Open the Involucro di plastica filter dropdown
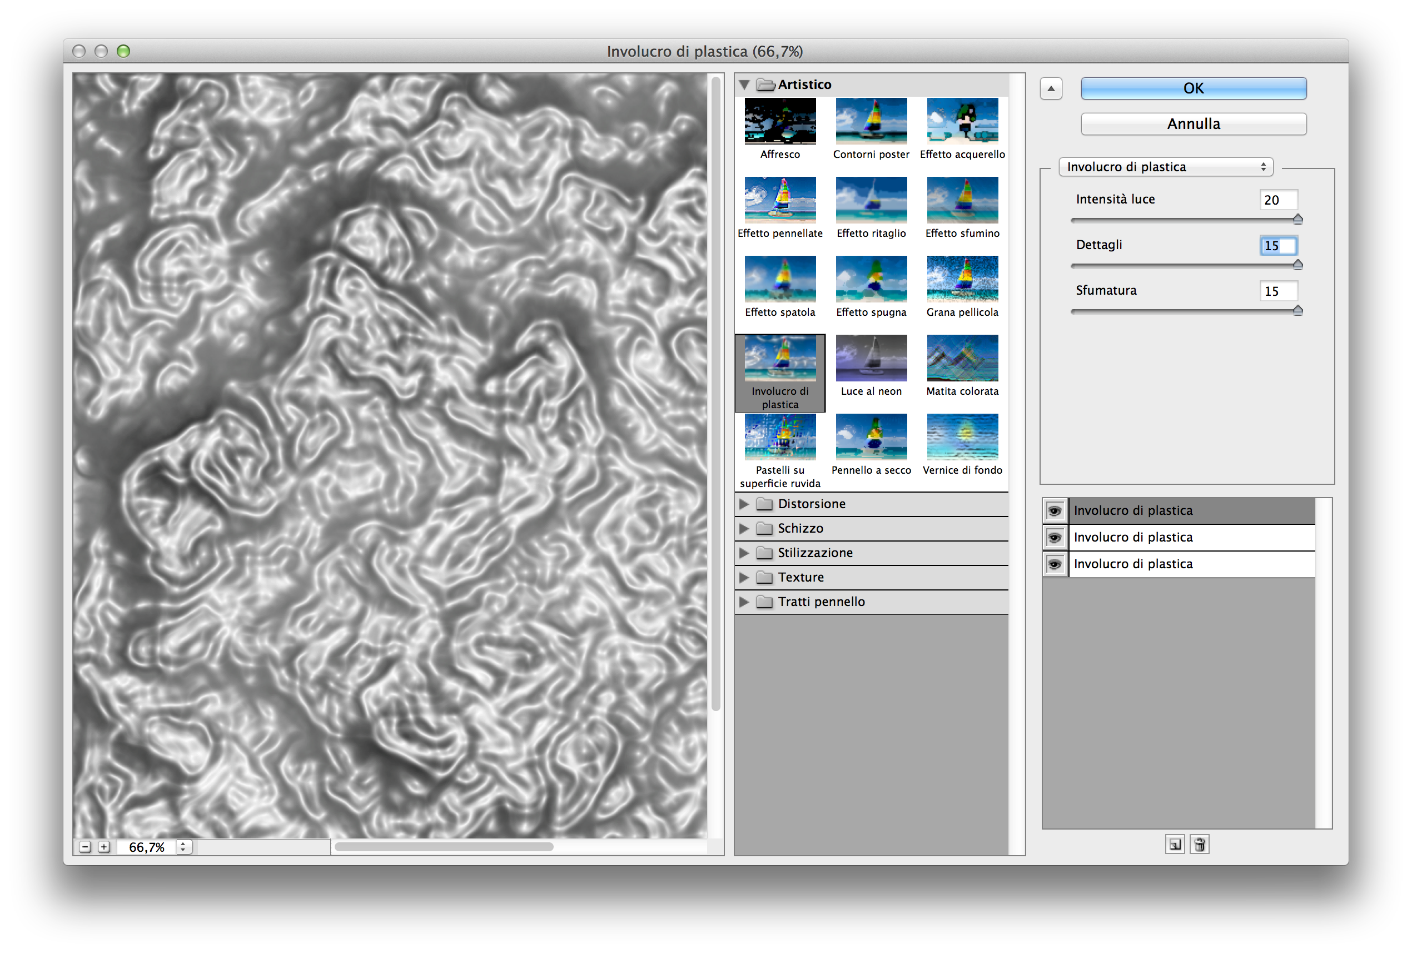The width and height of the screenshot is (1412, 953). 1165,167
